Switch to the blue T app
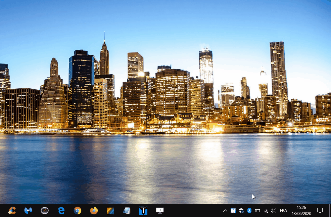Image resolution: width=331 pixels, height=217 pixels. (x=143, y=211)
